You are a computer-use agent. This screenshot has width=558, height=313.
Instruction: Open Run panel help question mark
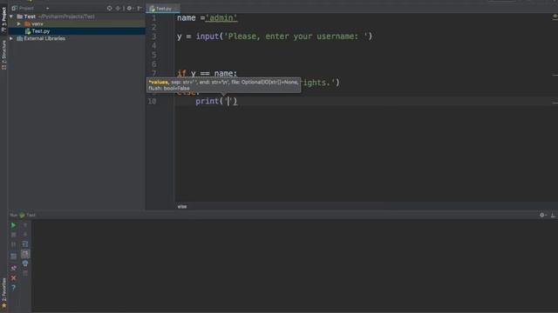pyautogui.click(x=13, y=288)
